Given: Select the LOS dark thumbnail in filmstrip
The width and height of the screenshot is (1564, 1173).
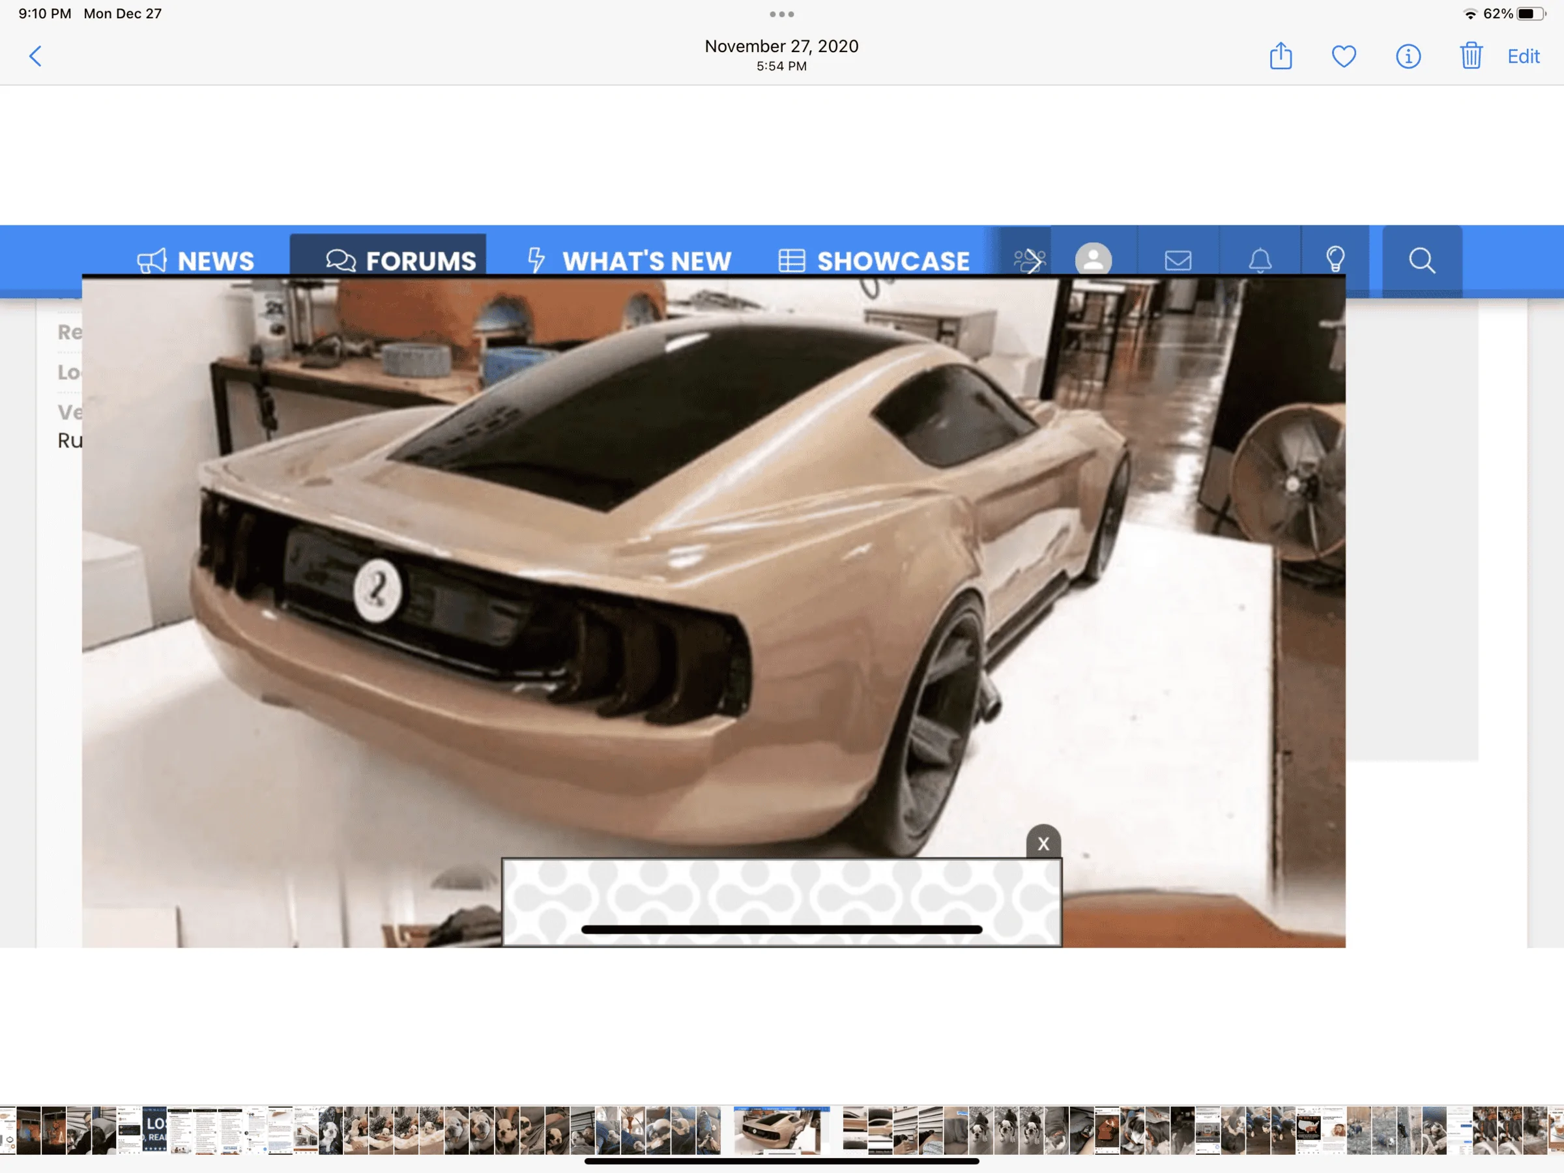Looking at the screenshot, I should click(x=155, y=1130).
